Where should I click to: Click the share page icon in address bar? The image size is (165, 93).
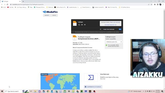click(x=148, y=4)
